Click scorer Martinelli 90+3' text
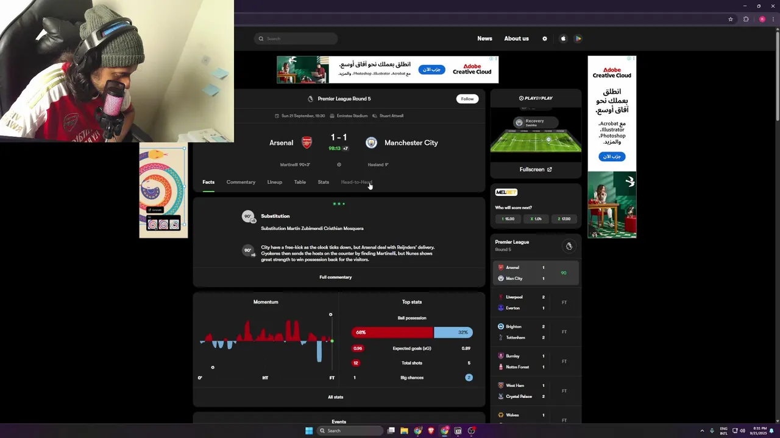780x438 pixels. [296, 165]
